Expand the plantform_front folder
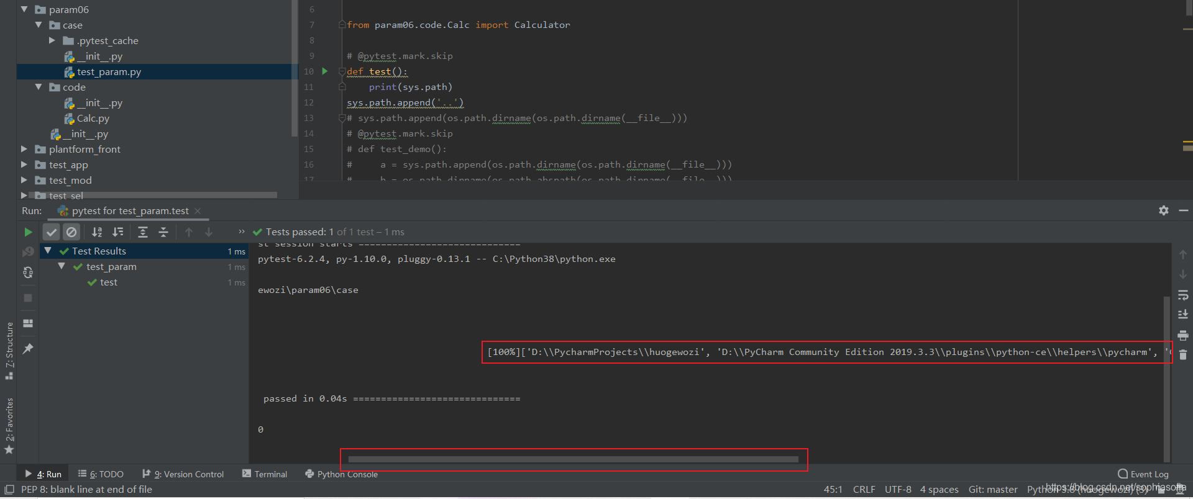 coord(24,149)
